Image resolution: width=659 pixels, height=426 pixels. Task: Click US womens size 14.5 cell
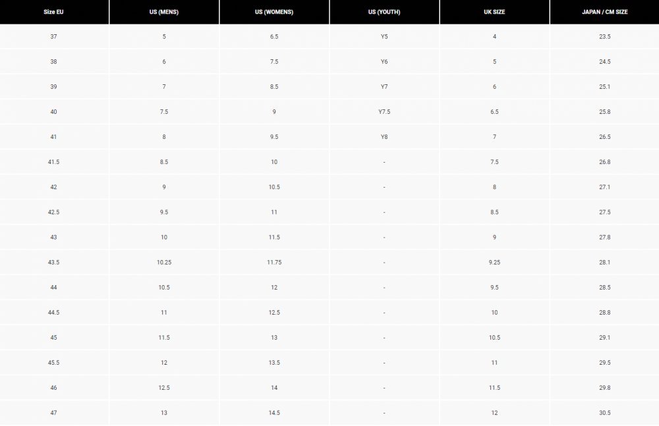click(x=274, y=413)
